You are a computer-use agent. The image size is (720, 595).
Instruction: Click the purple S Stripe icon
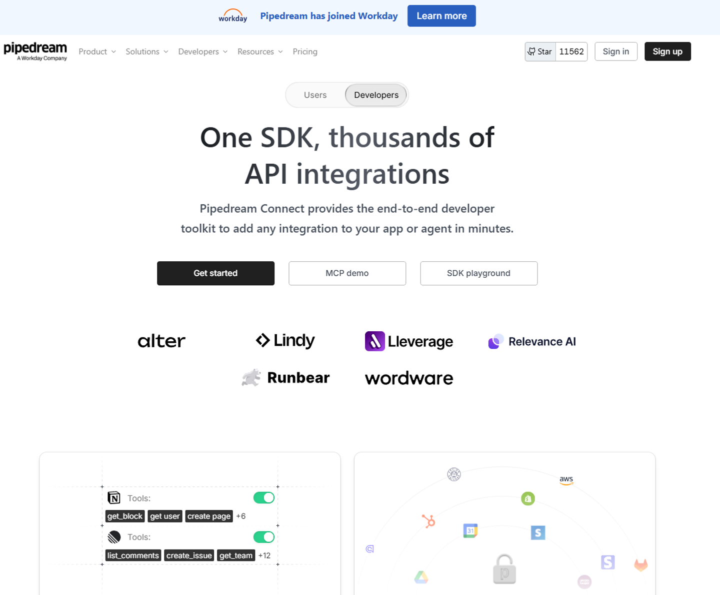click(x=608, y=562)
